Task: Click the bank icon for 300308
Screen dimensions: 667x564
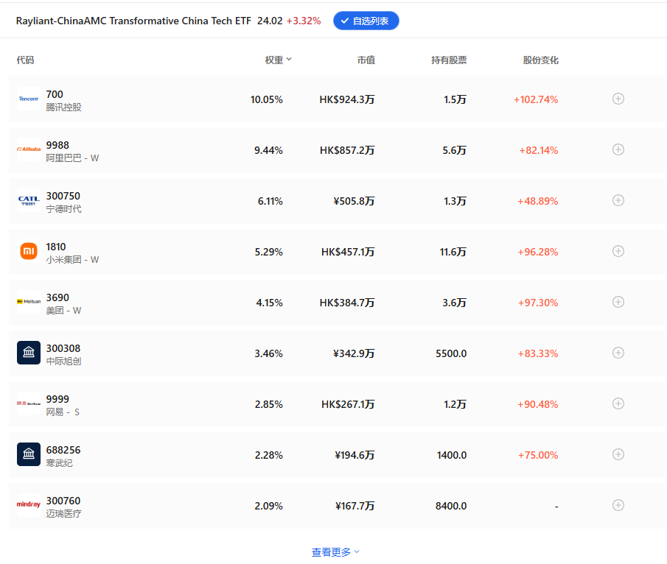Action: (x=29, y=353)
